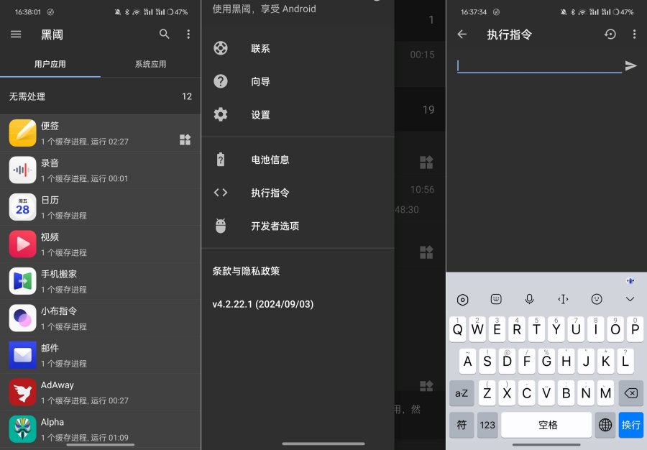The width and height of the screenshot is (647, 450).
Task: Switch to the 系统应用 tab
Action: [x=150, y=64]
